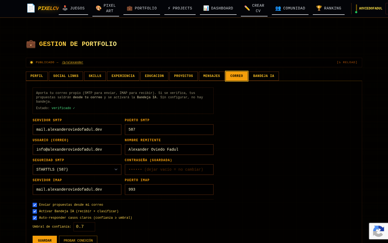The image size is (388, 243).
Task: Click the Puerto IMAP field showing 993
Action: [169, 190]
